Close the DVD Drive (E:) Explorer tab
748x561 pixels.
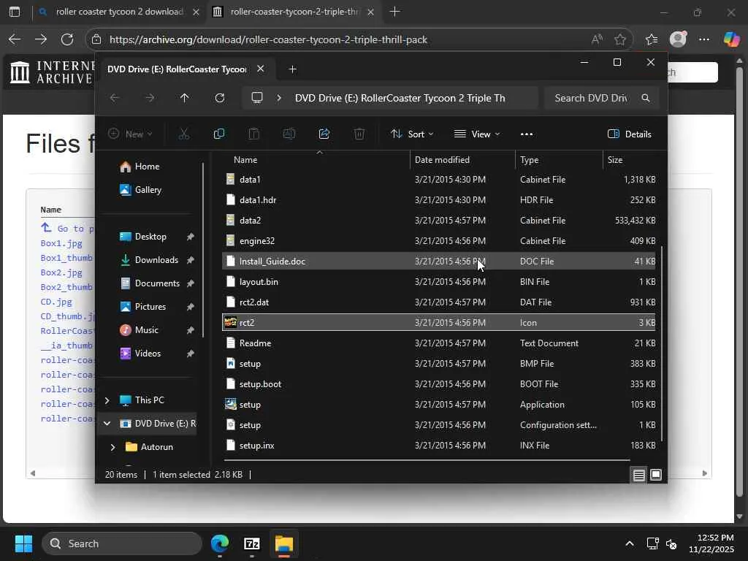(261, 69)
